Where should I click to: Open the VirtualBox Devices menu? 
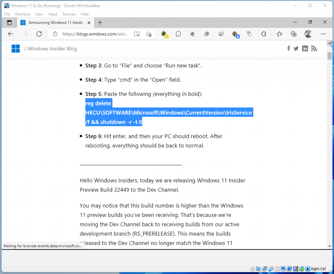tap(69, 14)
